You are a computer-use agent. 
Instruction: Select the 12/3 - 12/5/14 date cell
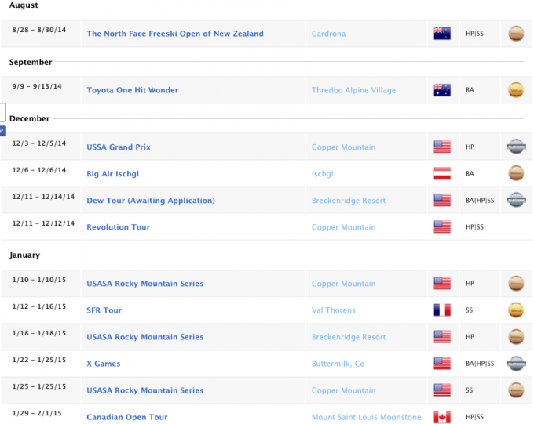point(38,143)
